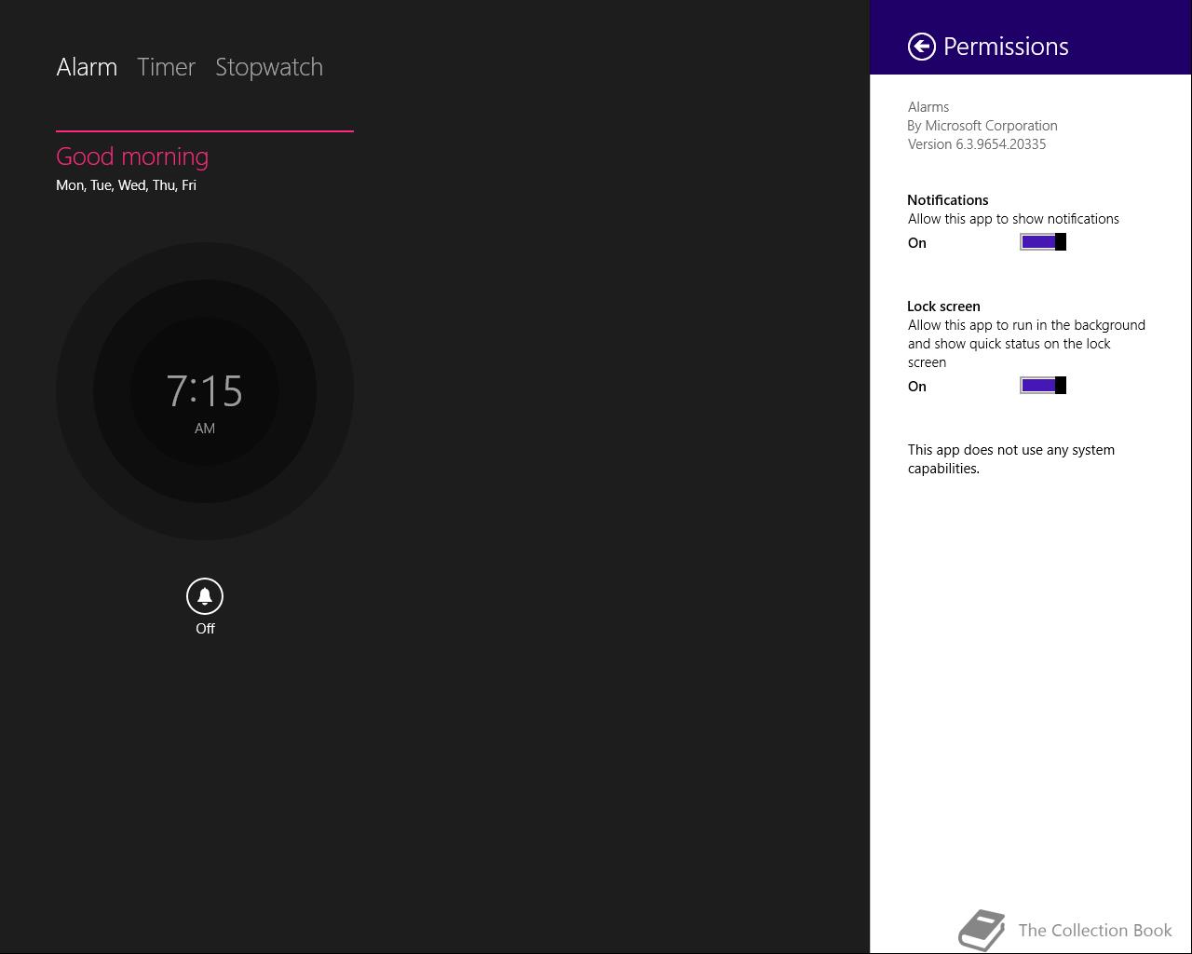Open the Stopwatch tab
This screenshot has height=954, width=1192.
click(x=269, y=67)
